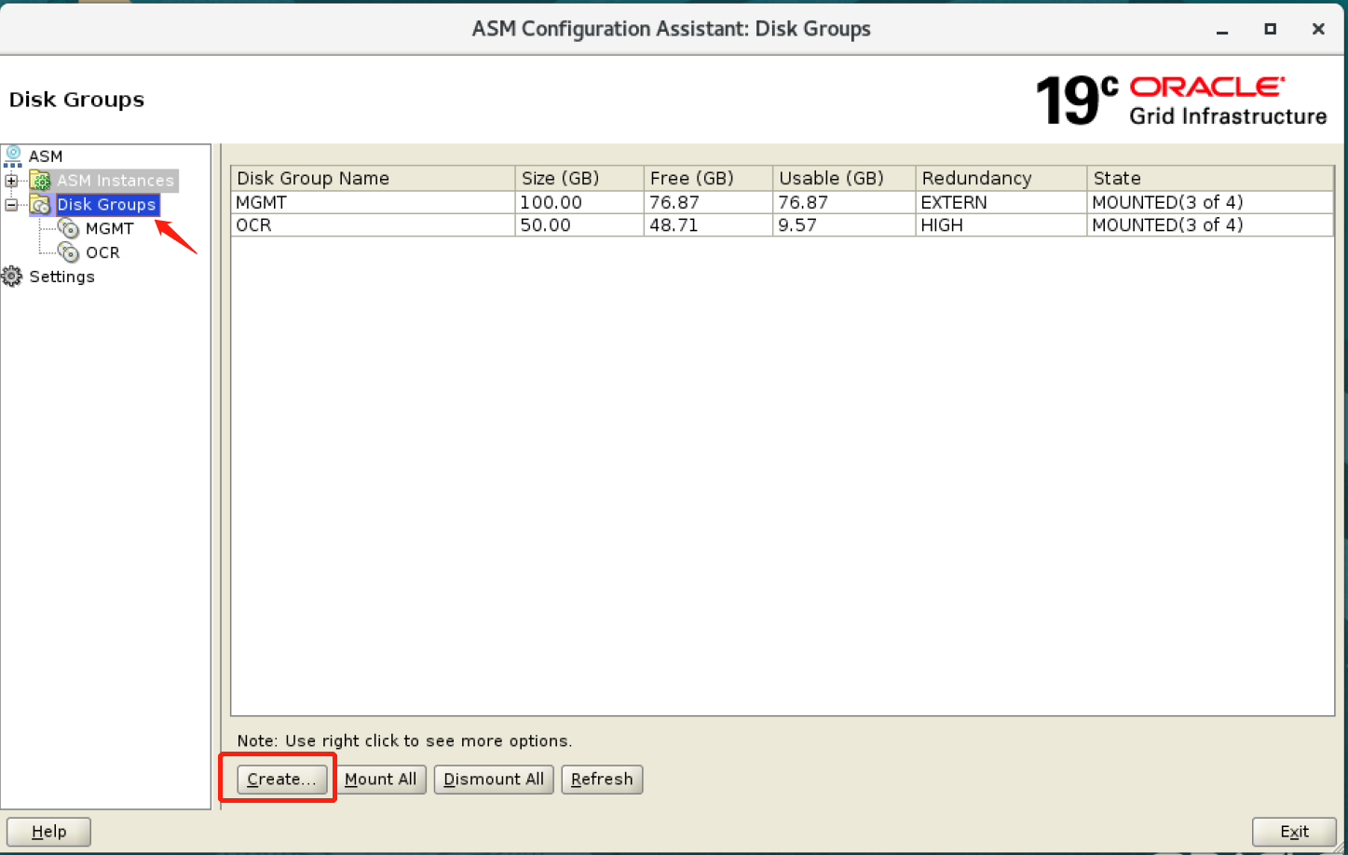Click the Disk Groups folder icon
Image resolution: width=1348 pixels, height=855 pixels.
pos(41,205)
